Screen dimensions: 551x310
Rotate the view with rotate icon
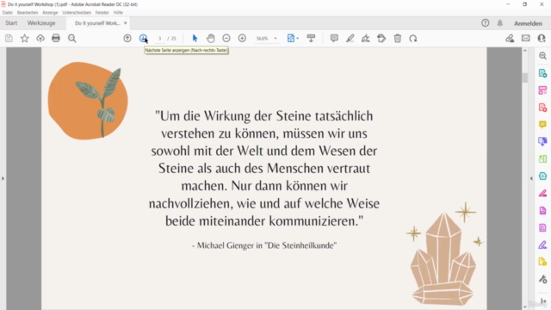coord(413,38)
